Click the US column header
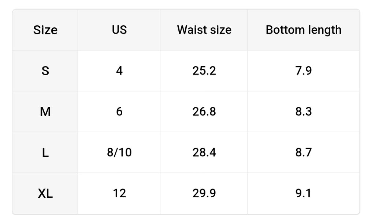375x224 pixels. [119, 30]
